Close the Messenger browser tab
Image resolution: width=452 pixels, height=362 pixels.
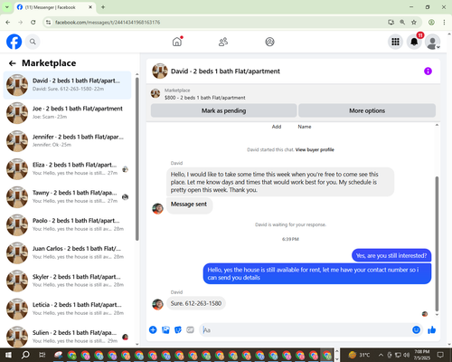pyautogui.click(x=90, y=7)
